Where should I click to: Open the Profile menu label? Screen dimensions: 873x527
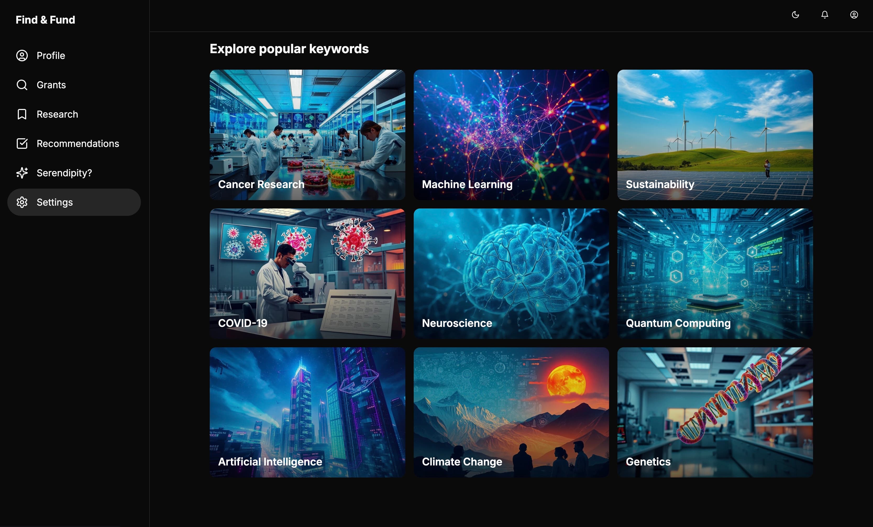pyautogui.click(x=51, y=56)
